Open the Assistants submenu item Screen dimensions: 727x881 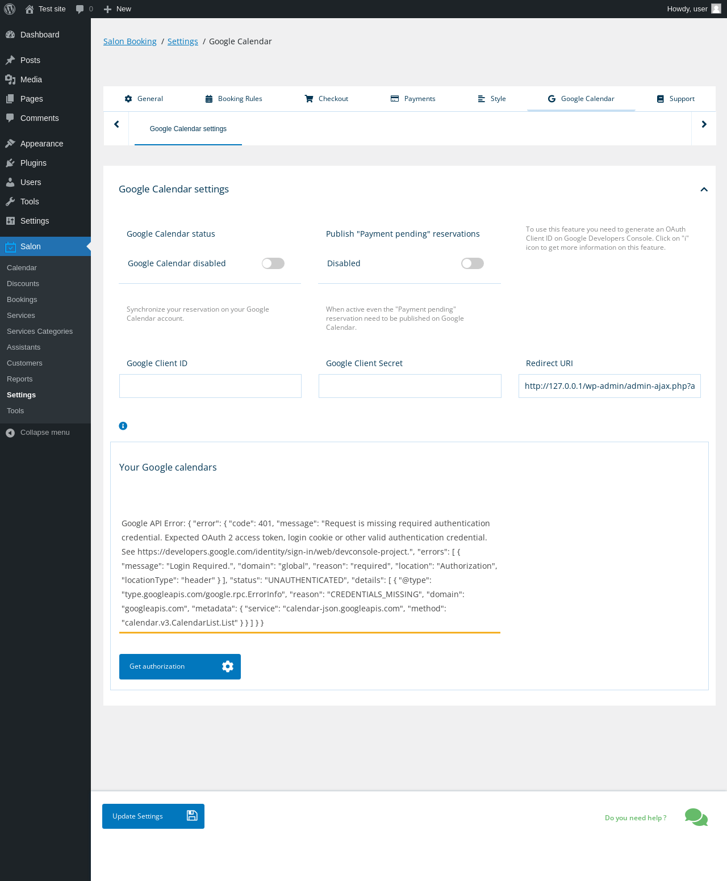23,347
